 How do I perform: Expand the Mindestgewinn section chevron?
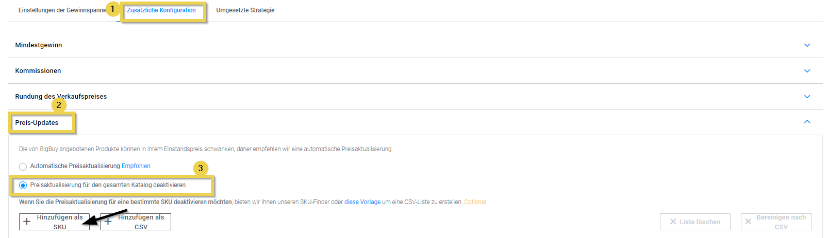tap(807, 45)
